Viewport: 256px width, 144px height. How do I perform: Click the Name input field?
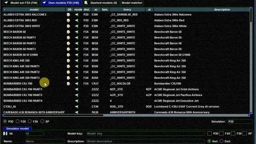(45, 141)
